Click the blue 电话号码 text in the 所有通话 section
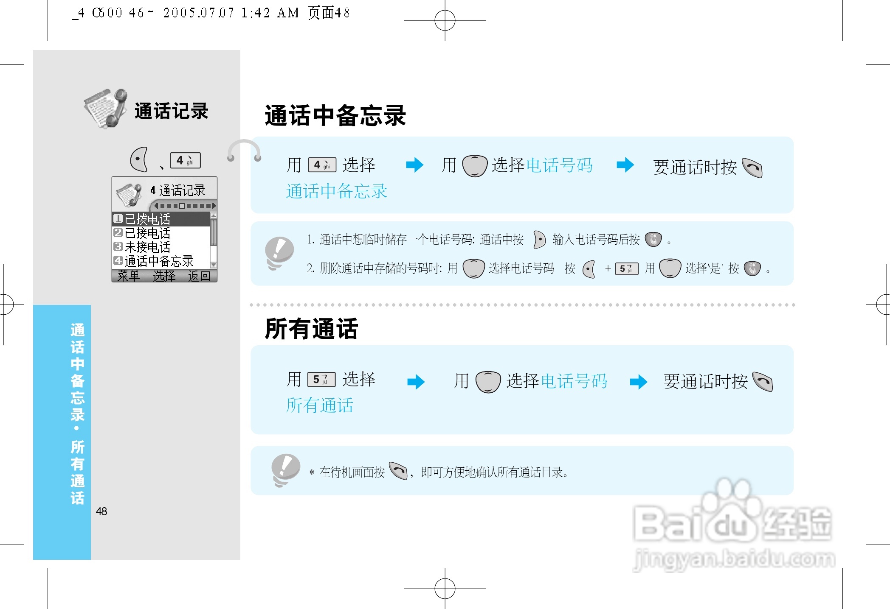 pyautogui.click(x=574, y=381)
